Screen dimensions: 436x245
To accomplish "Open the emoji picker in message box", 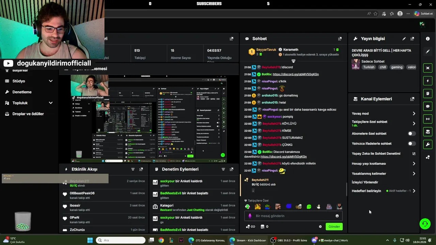I will pos(337,216).
